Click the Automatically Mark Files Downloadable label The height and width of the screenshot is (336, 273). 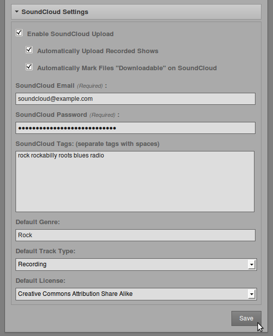click(x=127, y=68)
